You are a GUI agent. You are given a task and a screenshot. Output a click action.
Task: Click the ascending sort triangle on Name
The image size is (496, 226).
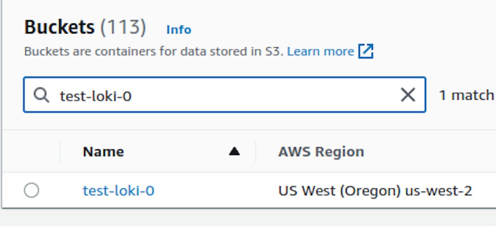[x=234, y=152]
